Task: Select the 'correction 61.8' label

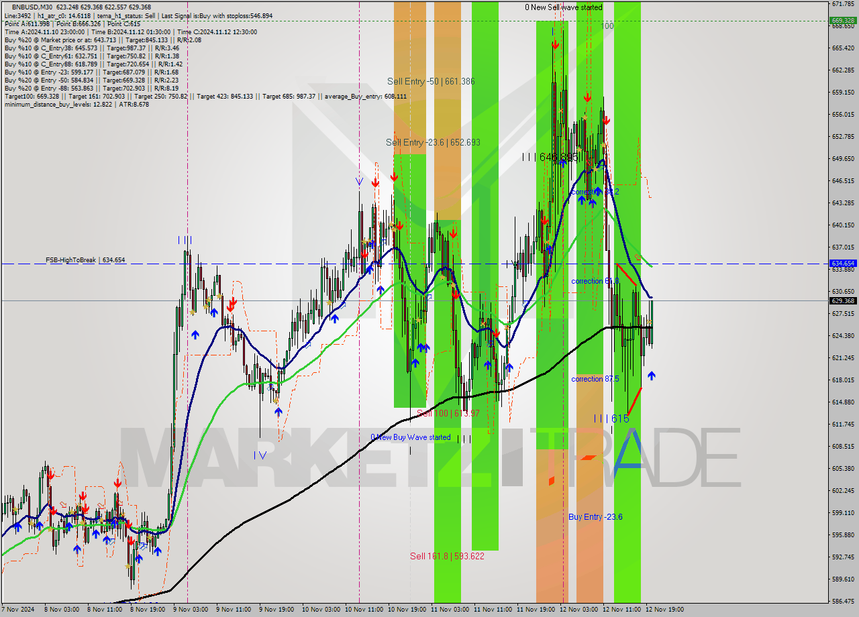Action: coord(595,281)
